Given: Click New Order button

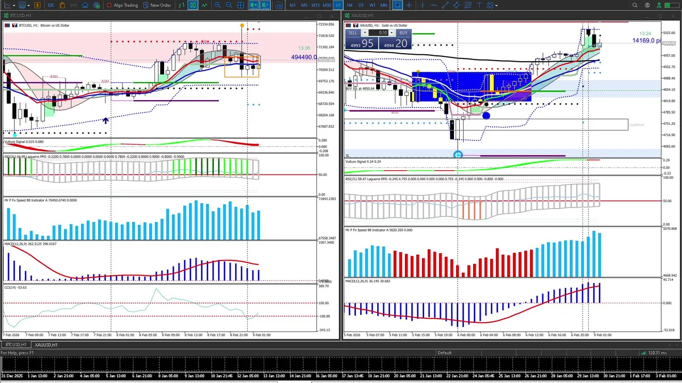Looking at the screenshot, I should [x=157, y=5].
